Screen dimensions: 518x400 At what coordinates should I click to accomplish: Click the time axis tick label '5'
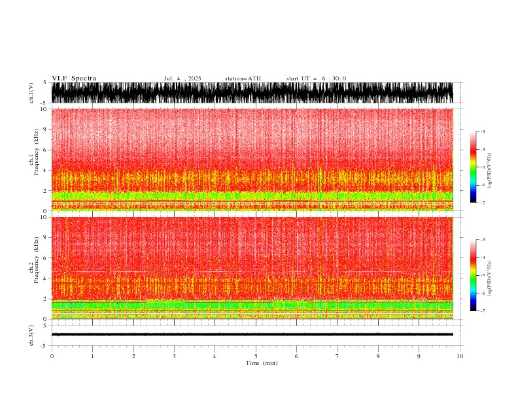256,356
